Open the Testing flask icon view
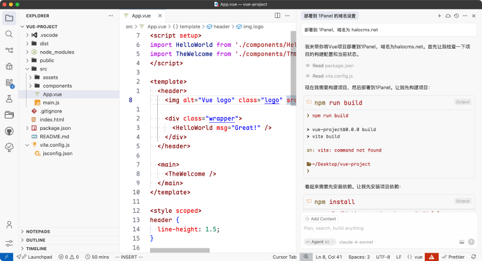This screenshot has height=261, width=482. (9, 99)
